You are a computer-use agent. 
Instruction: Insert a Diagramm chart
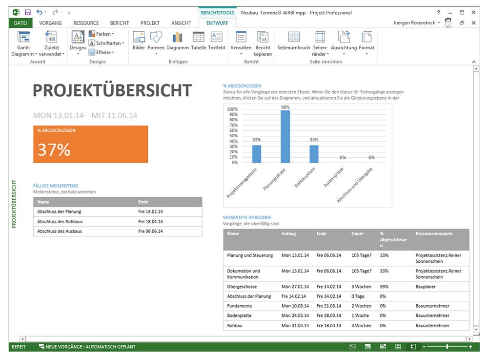tap(178, 41)
